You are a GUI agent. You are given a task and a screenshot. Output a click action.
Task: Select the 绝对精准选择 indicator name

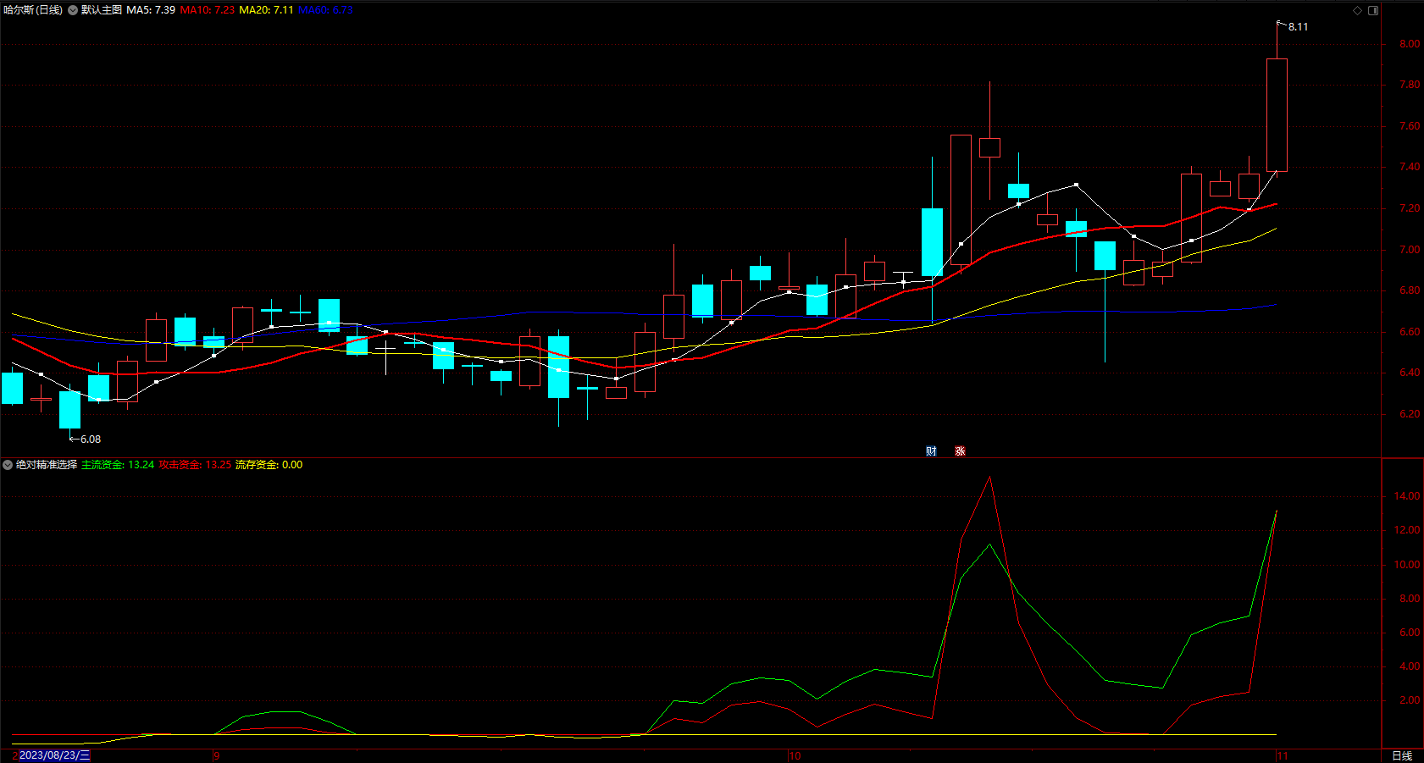click(47, 465)
